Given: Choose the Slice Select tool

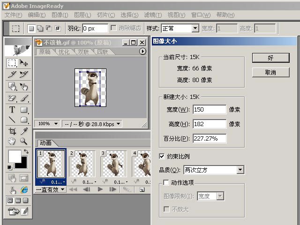Looking at the screenshot, I should [24, 75].
